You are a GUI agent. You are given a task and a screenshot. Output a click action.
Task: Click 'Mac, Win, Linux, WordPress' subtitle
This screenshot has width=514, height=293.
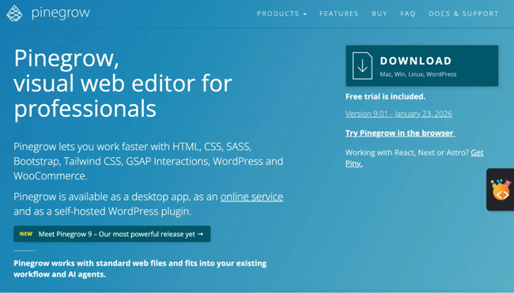coord(418,74)
